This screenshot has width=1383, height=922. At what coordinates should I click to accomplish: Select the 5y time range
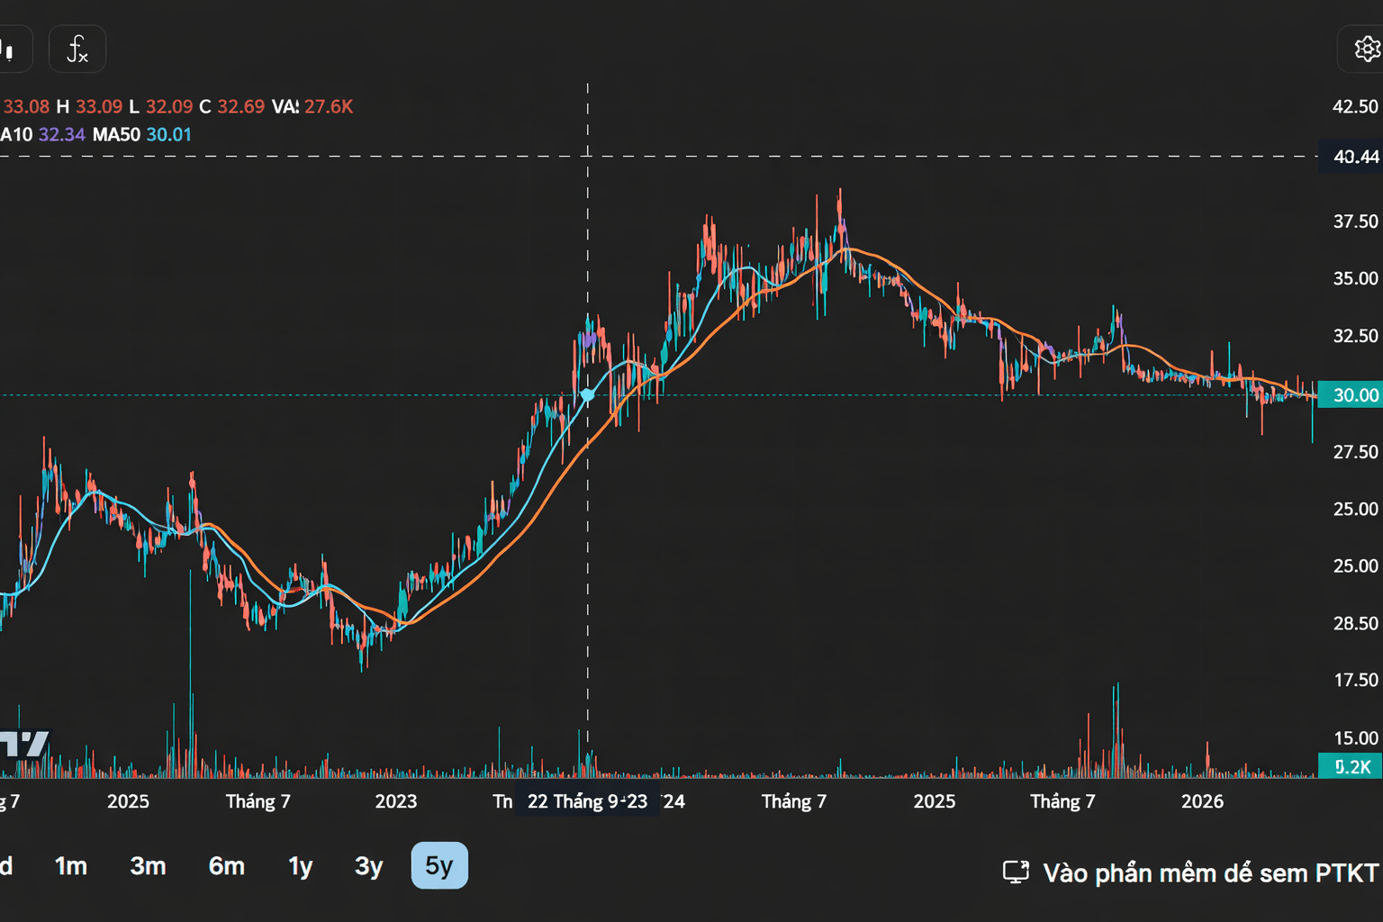(439, 865)
